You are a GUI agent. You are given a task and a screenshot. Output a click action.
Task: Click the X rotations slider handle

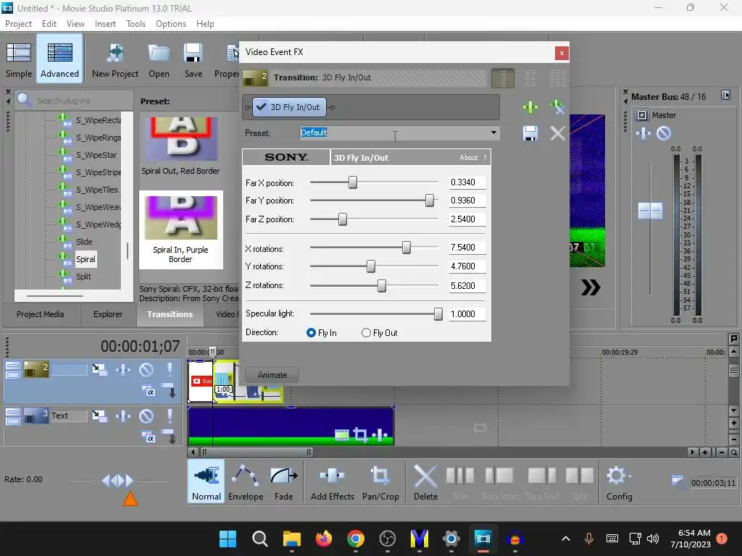tap(406, 248)
